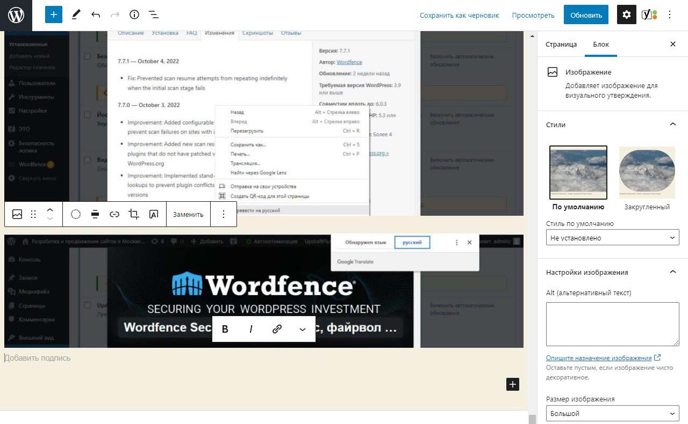Open settings gear panel toggle
Screen dimensions: 688x424
[x=626, y=15]
